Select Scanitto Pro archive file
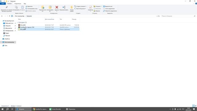 coord(49,27)
